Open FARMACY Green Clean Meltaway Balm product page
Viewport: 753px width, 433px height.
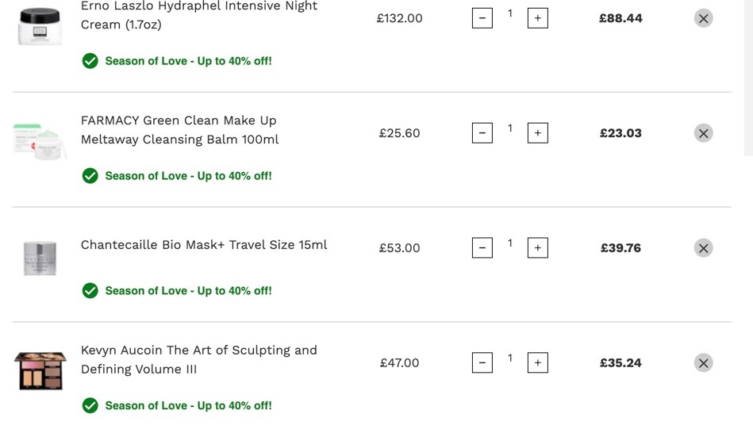[x=179, y=129]
